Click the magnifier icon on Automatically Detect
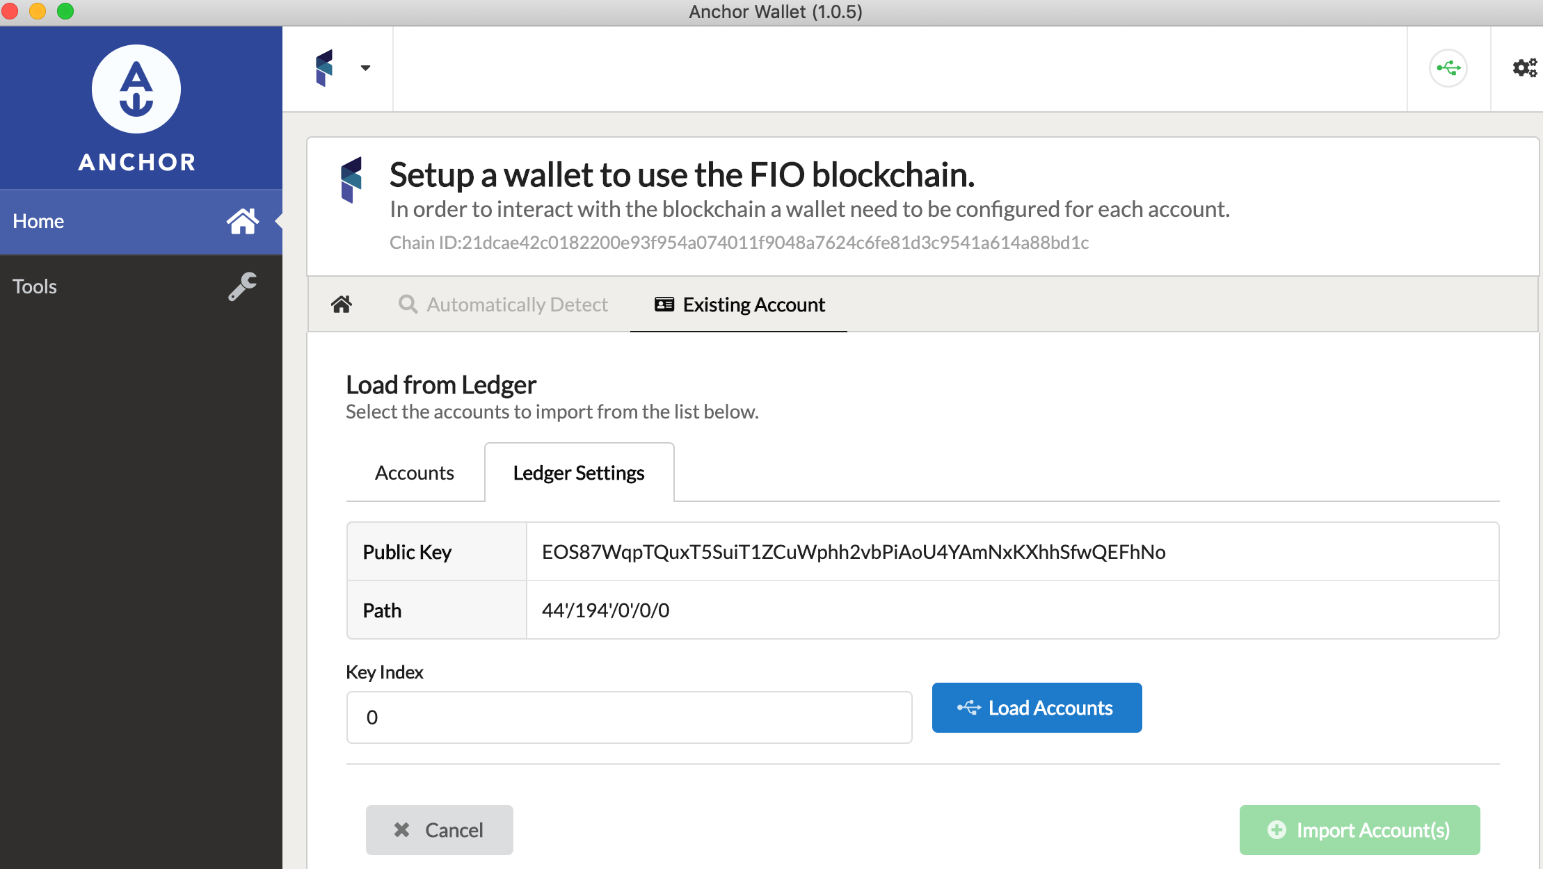Screen dimensions: 1543x869 (408, 304)
